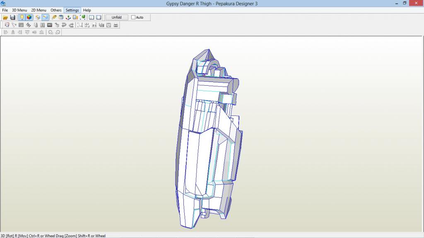Choose the Select and Move tool
This screenshot has height=238, width=424.
tap(7, 25)
